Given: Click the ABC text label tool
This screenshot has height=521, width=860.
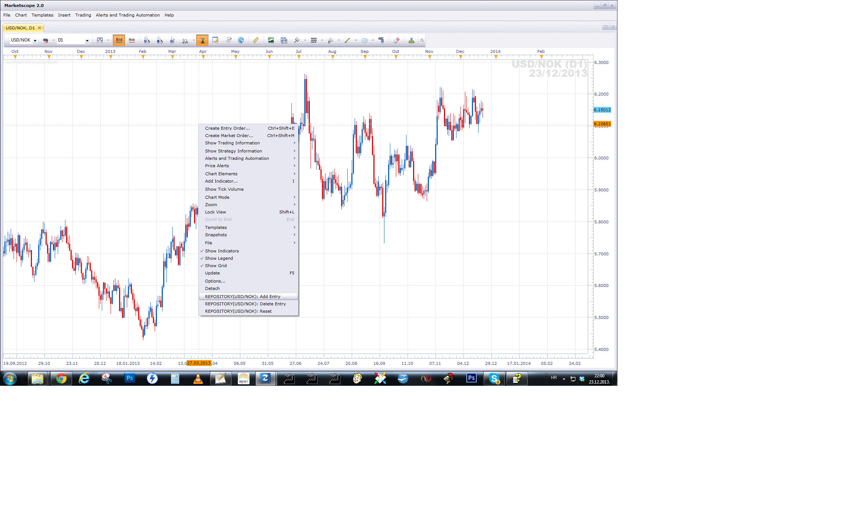Looking at the screenshot, I should 381,40.
